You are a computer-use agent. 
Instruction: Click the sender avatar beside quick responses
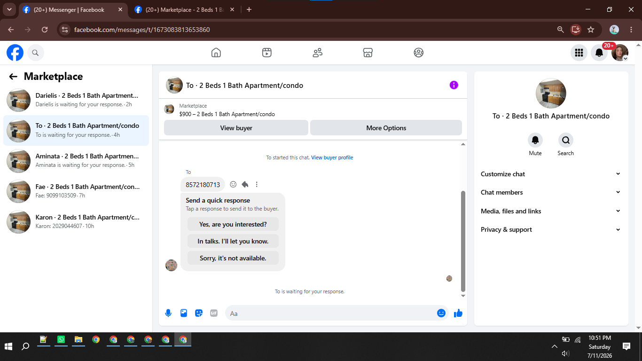click(x=171, y=265)
